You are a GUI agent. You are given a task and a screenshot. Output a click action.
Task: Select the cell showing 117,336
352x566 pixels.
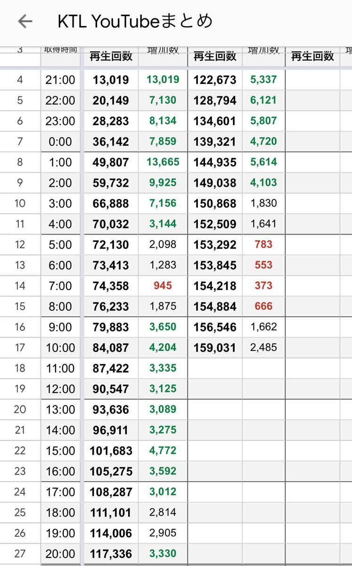point(111,554)
